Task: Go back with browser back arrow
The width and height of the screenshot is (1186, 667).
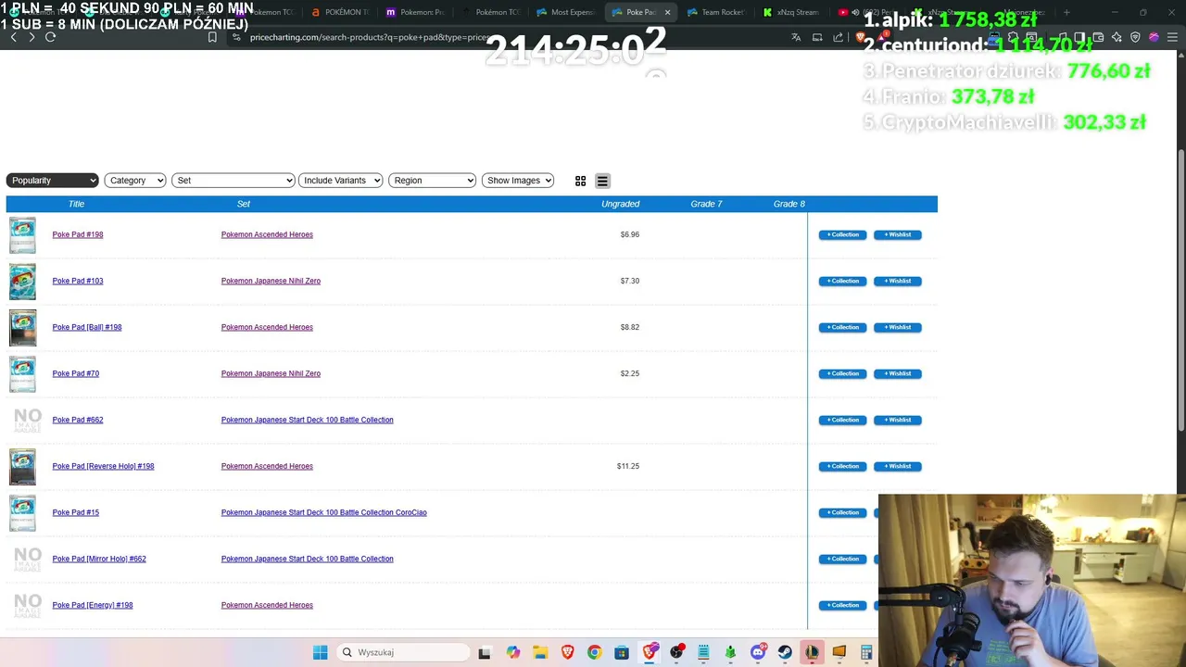Action: coord(13,37)
